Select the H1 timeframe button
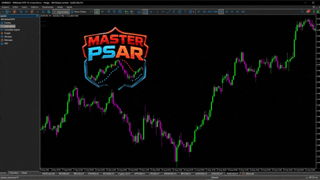This screenshot has height=180, width=320. pyautogui.click(x=221, y=12)
